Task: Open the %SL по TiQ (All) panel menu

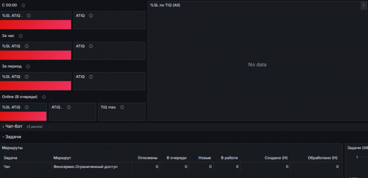Action: 364,5
